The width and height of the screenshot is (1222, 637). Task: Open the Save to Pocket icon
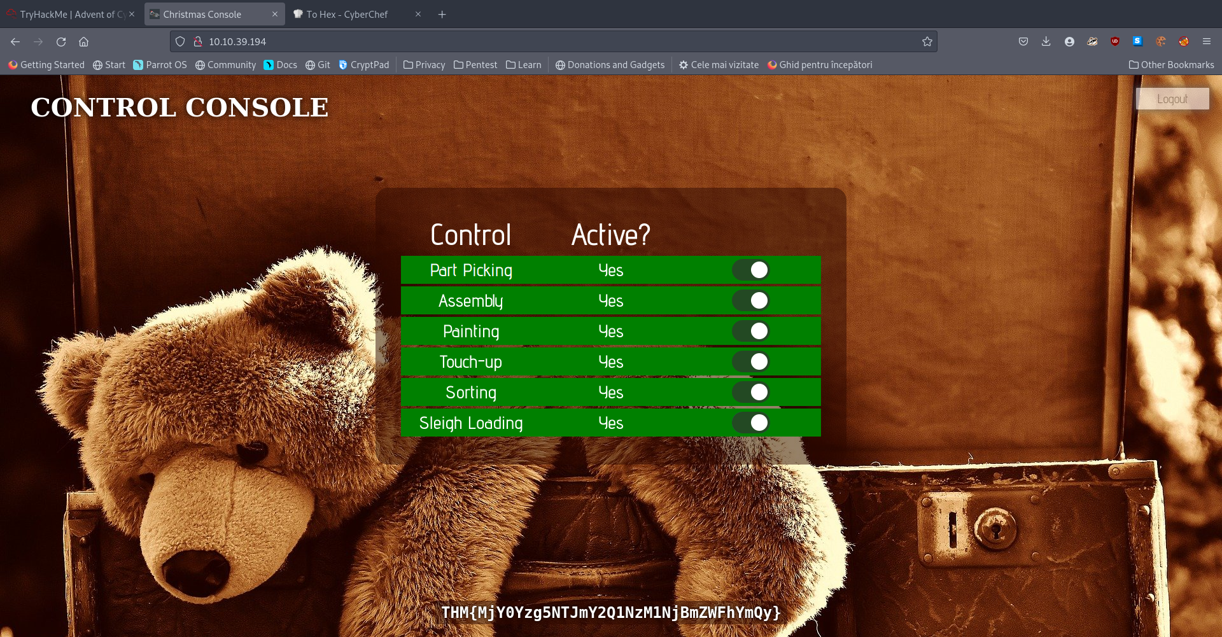pos(1023,42)
